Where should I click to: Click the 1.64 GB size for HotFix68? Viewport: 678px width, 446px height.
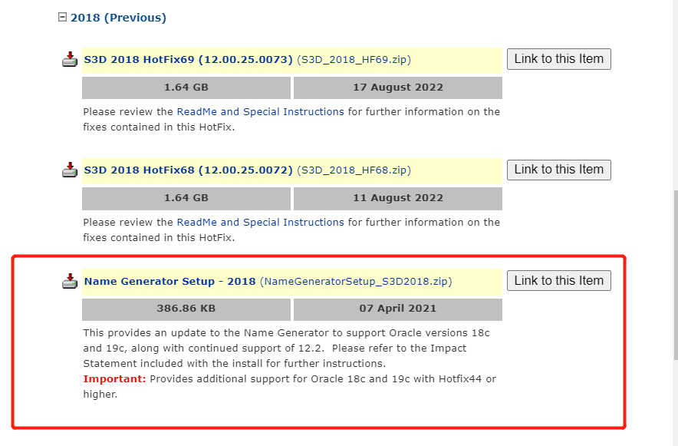coord(186,198)
